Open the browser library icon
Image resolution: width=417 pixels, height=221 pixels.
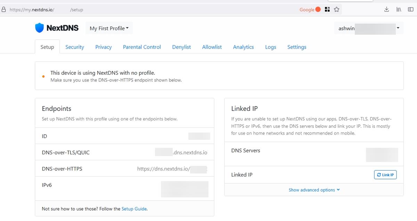[x=399, y=10]
